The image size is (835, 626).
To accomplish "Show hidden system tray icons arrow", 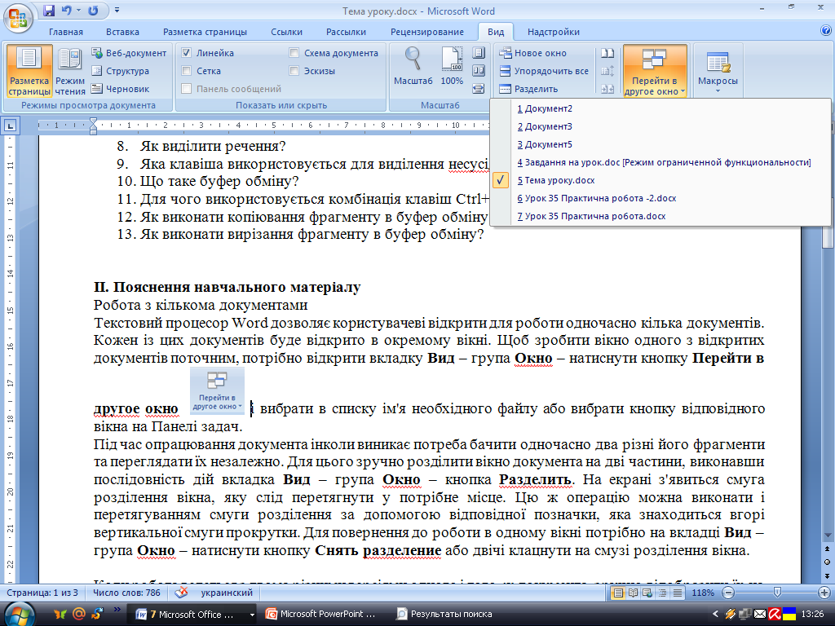I will (x=714, y=615).
